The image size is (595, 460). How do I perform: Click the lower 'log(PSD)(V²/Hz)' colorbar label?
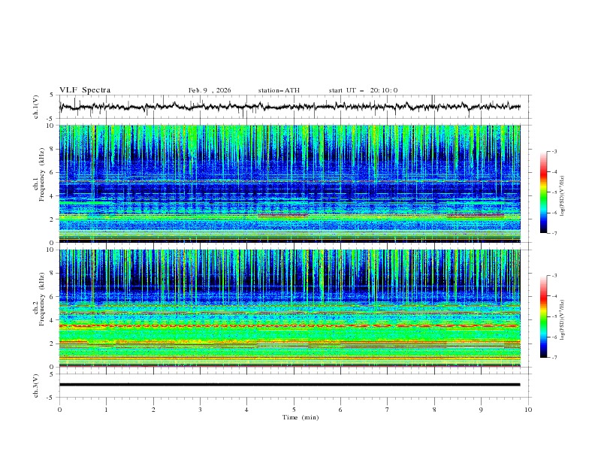click(563, 320)
